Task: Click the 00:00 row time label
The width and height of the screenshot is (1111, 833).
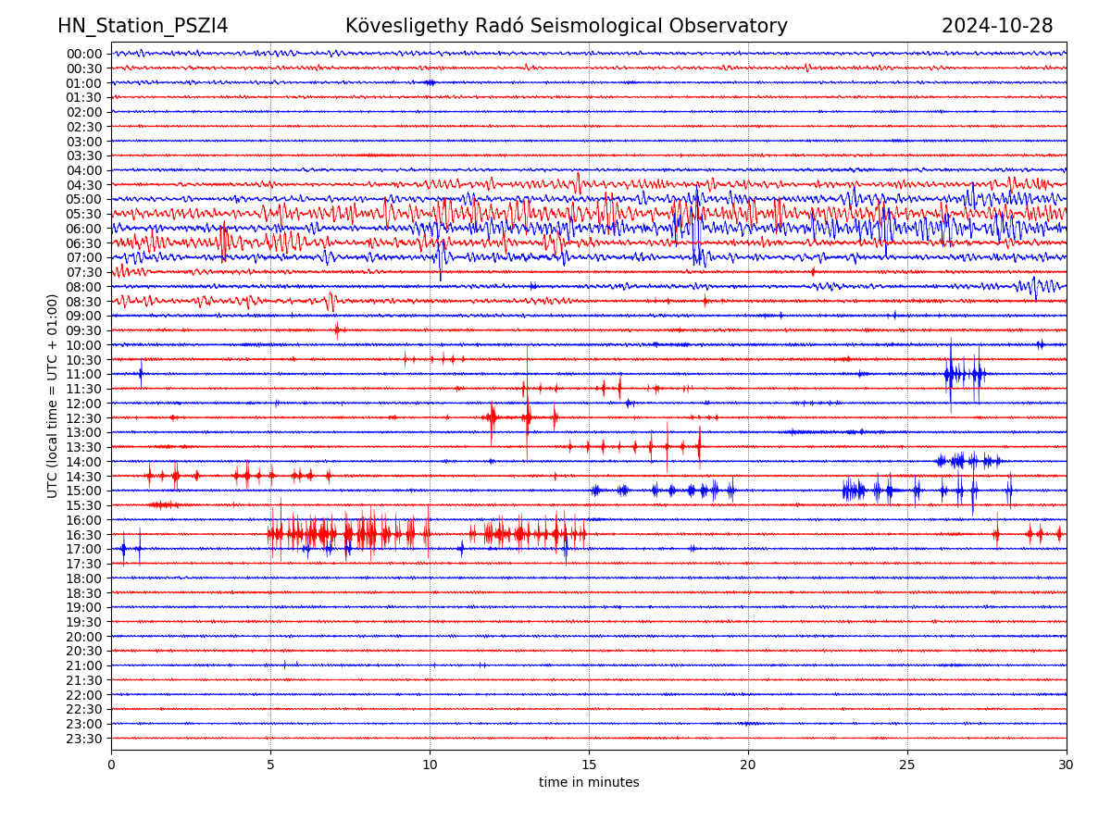Action: [x=84, y=54]
